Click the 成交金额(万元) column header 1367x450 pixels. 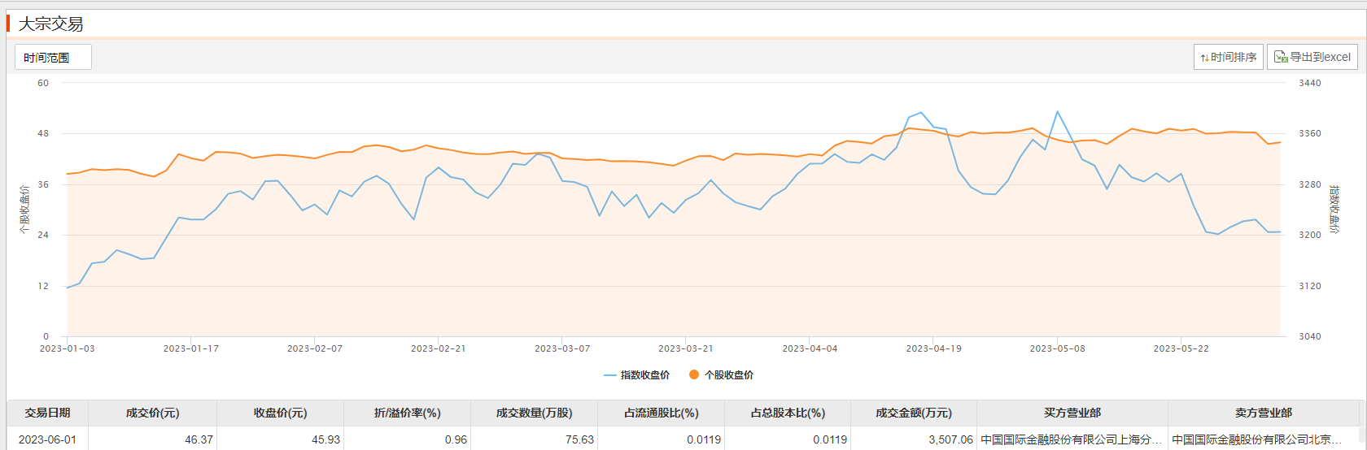(x=913, y=413)
